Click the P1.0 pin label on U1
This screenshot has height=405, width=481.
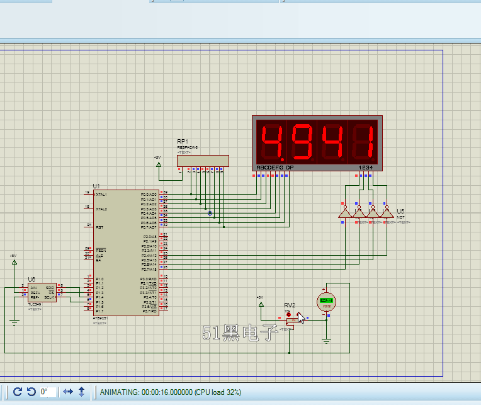[x=99, y=279]
